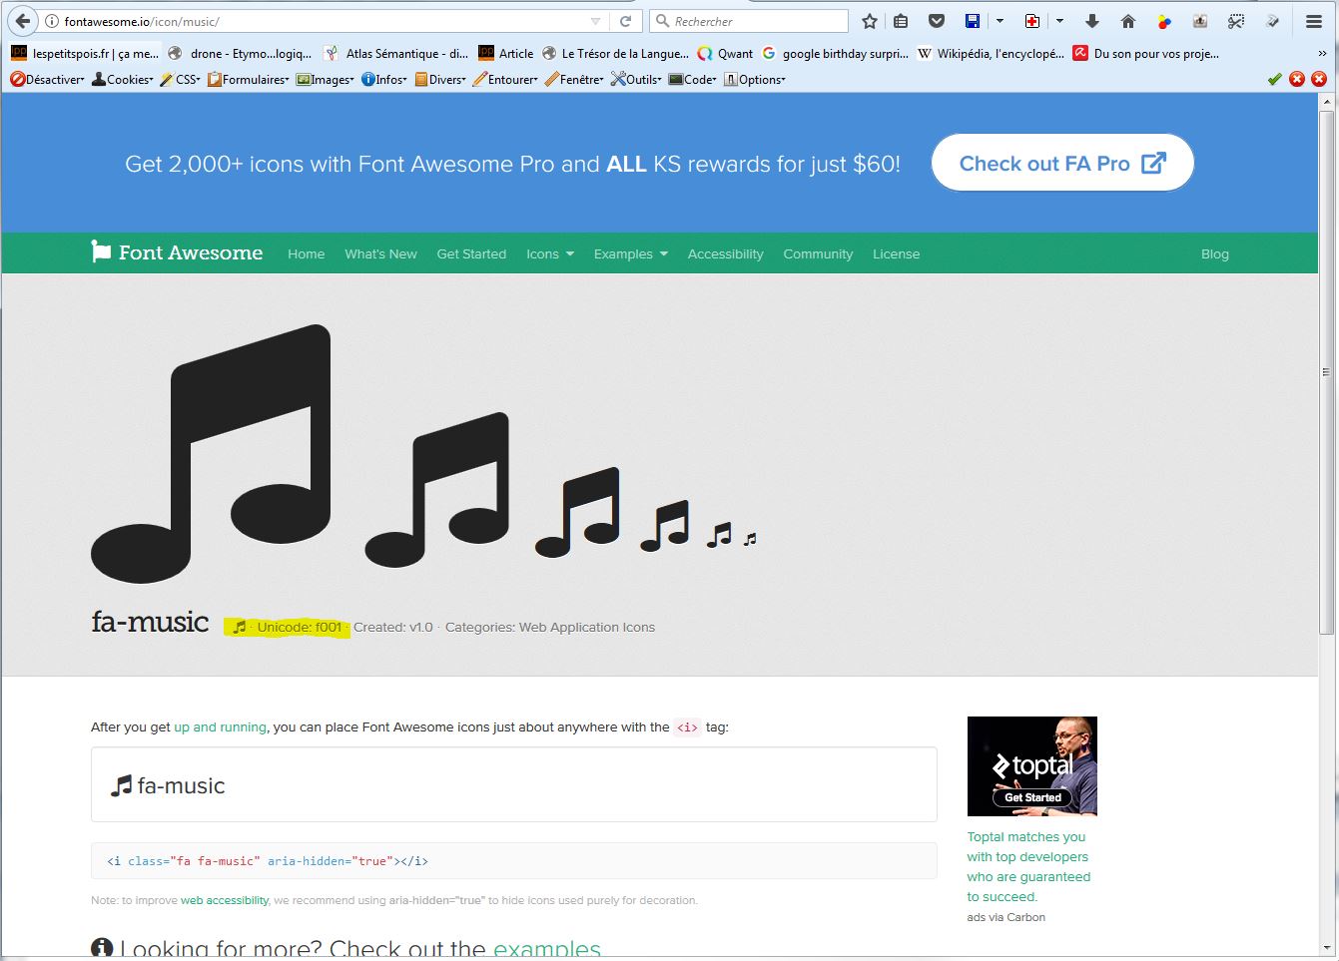This screenshot has width=1339, height=961.
Task: Click the blue floppy disk save icon
Action: (973, 21)
